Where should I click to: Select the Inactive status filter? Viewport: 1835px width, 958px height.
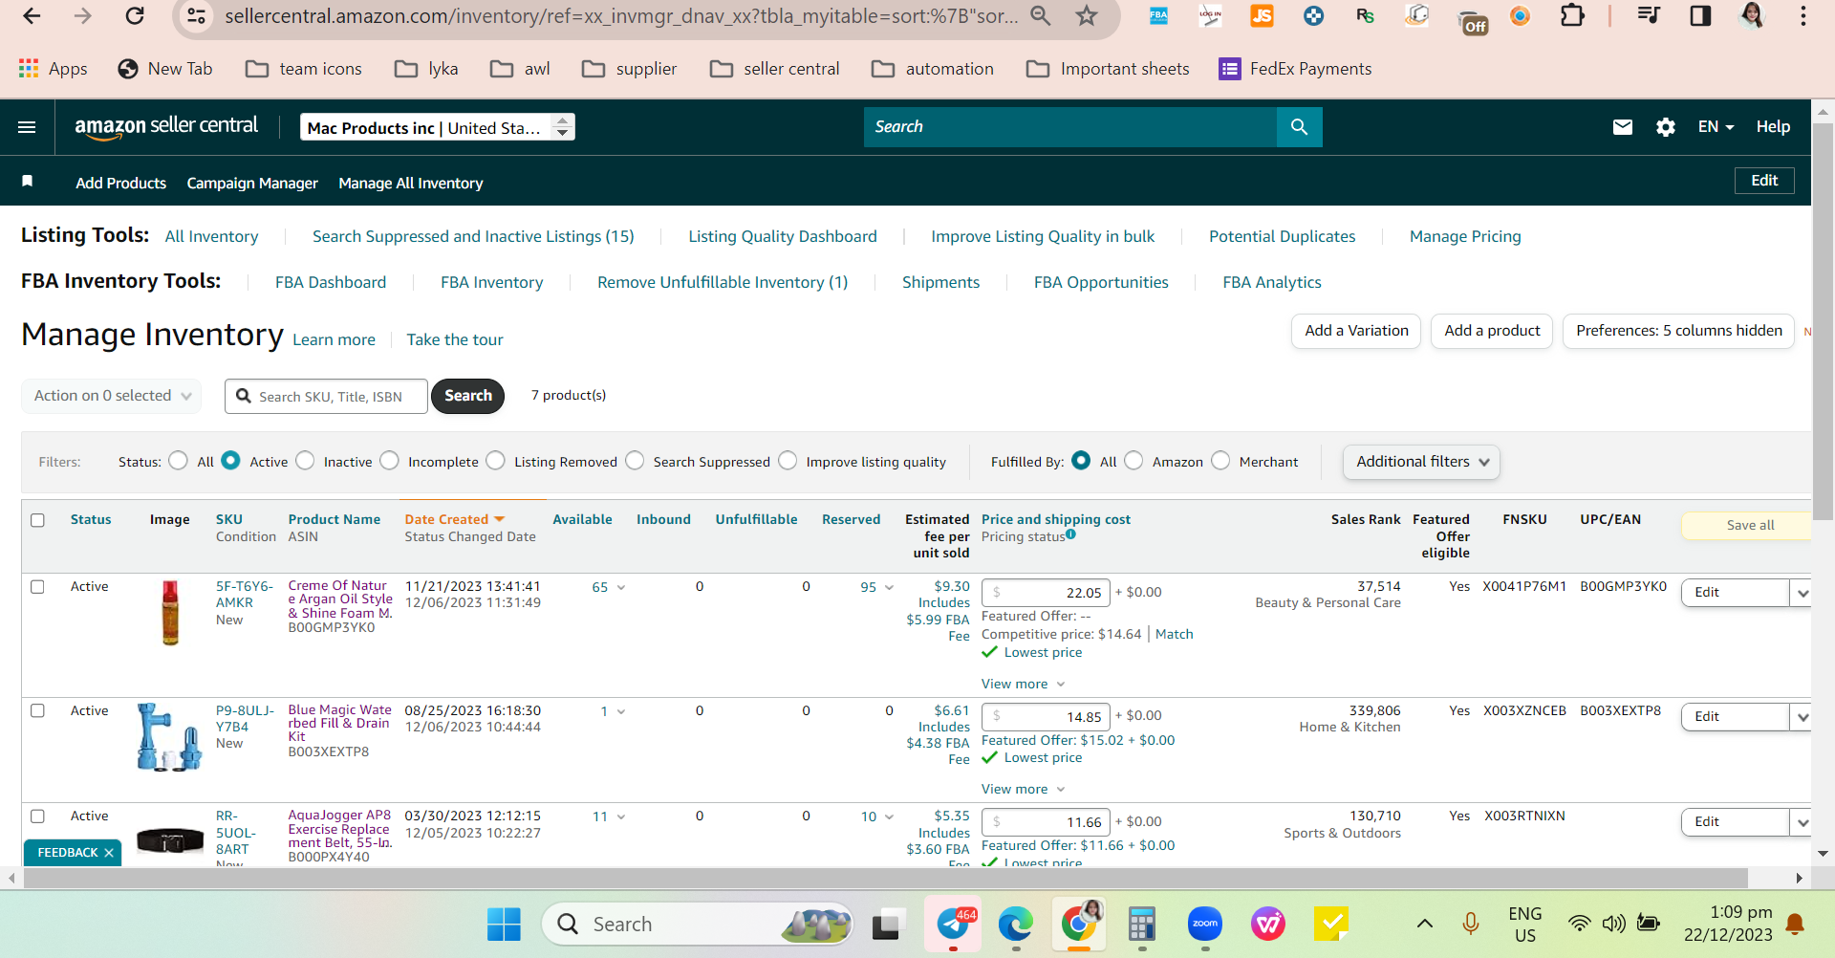pos(306,461)
